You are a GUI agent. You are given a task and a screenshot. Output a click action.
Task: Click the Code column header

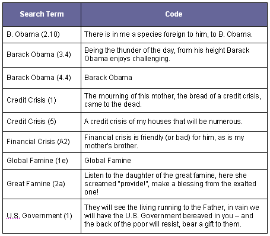click(x=174, y=14)
